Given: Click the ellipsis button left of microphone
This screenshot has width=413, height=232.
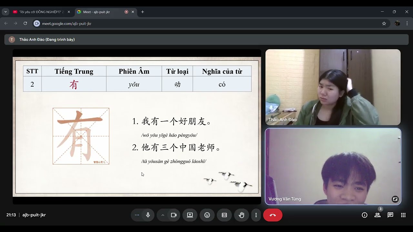Looking at the screenshot, I should pyautogui.click(x=137, y=215).
